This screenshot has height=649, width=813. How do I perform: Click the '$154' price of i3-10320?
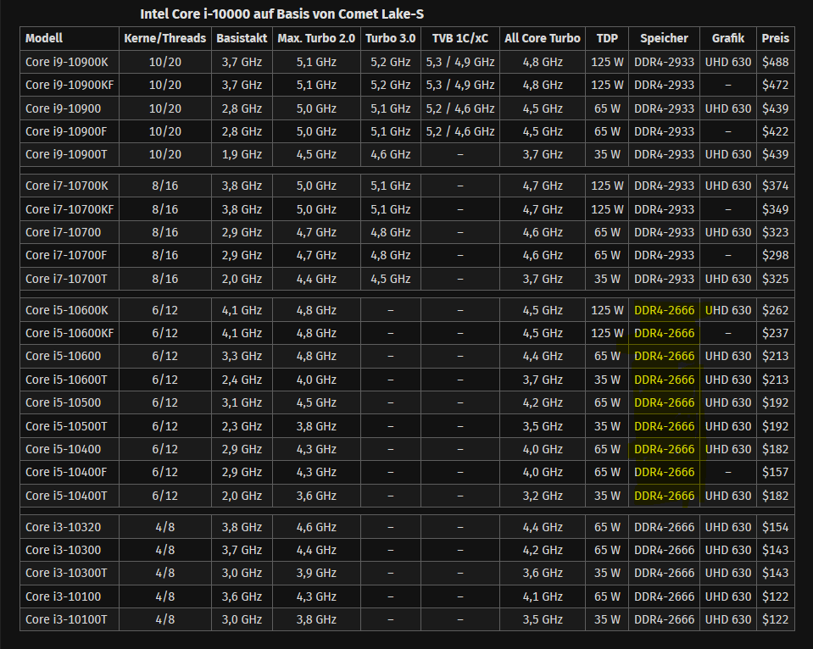(x=775, y=527)
